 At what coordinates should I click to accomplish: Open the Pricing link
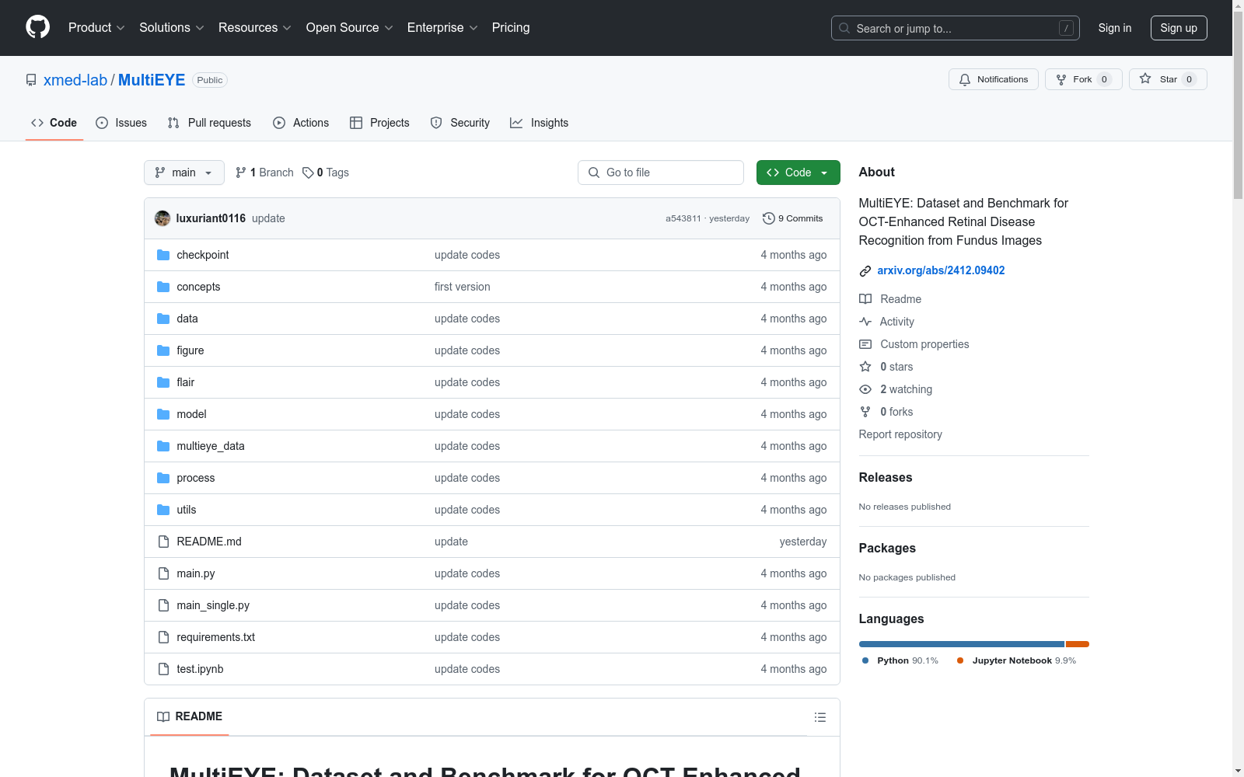(511, 27)
